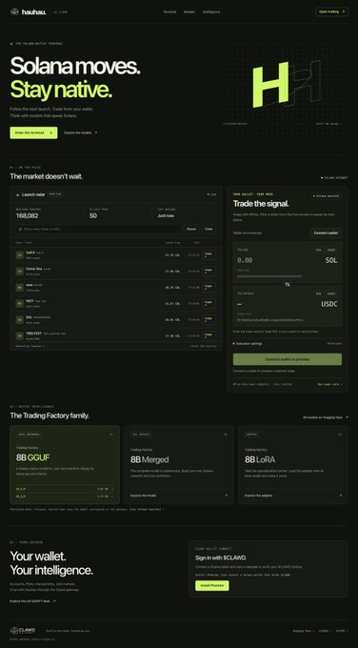Open the 8B GGUF model card

pyautogui.click(x=65, y=465)
